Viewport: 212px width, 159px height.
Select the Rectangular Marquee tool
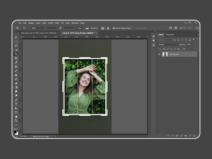(x=16, y=41)
